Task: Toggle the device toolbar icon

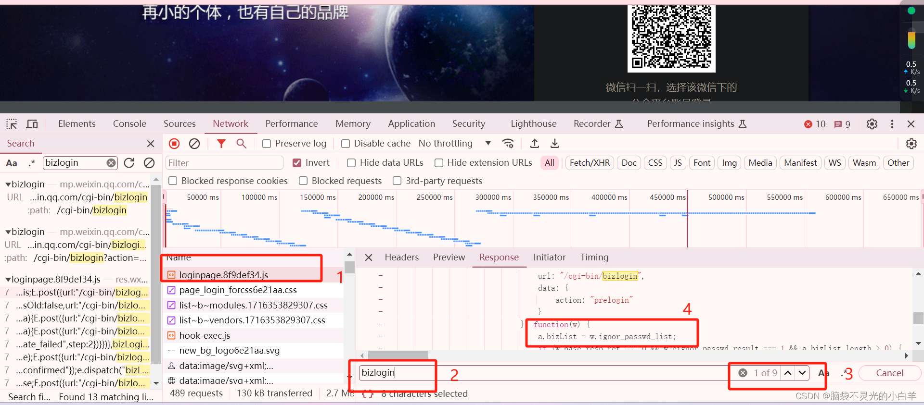Action: pyautogui.click(x=32, y=124)
